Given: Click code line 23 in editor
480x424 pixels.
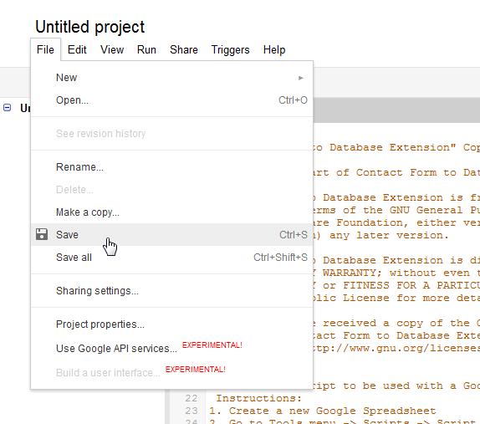Looking at the screenshot, I should click(x=322, y=411).
